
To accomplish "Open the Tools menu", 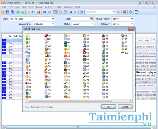I will point(58,7).
